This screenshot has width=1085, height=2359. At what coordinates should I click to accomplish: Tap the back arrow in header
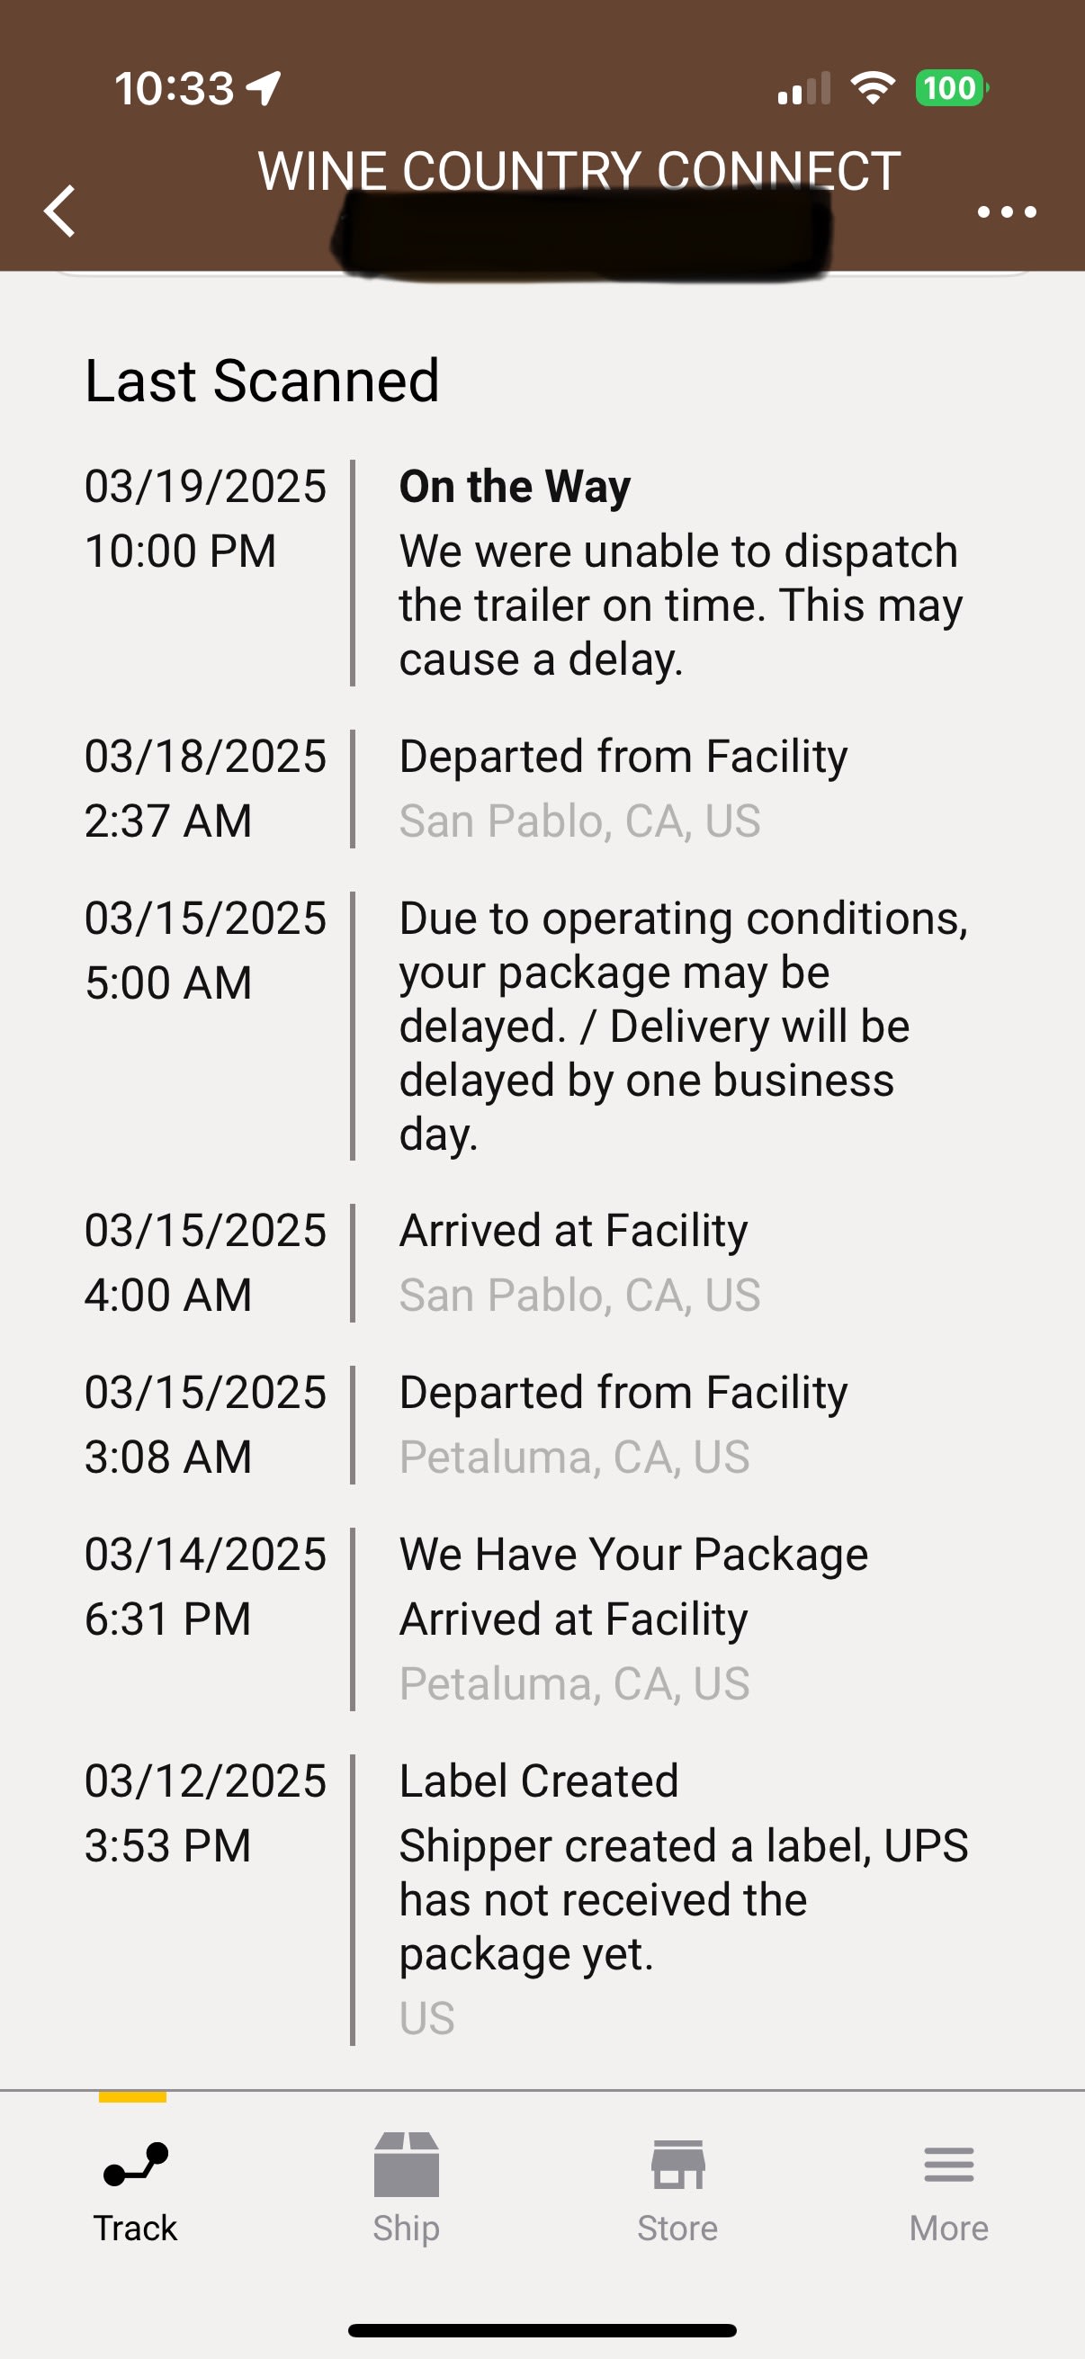tap(60, 211)
